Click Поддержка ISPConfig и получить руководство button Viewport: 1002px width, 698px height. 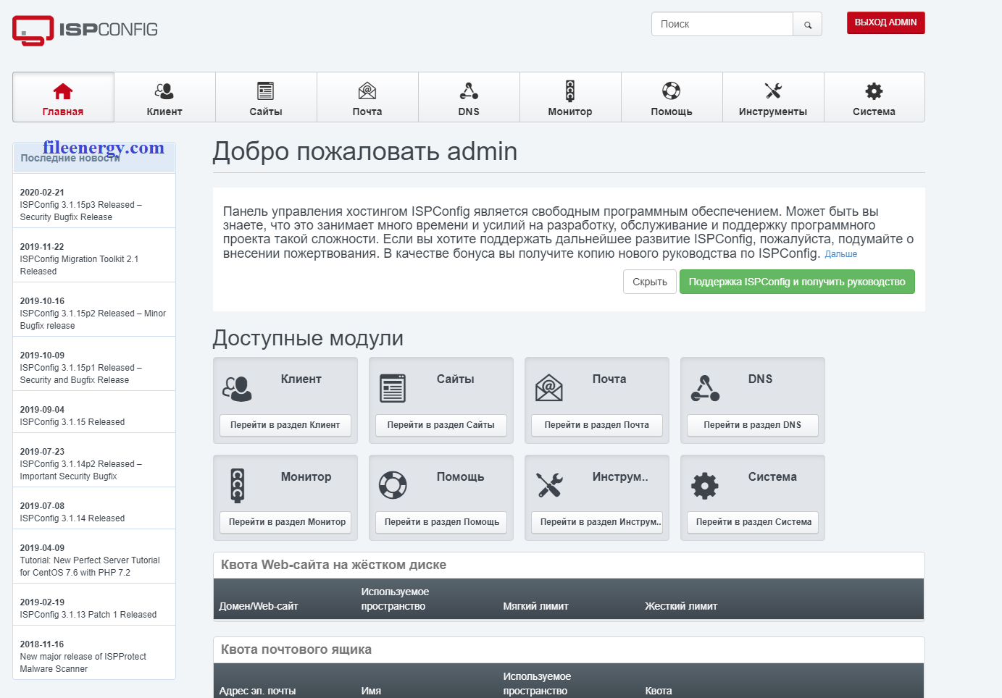point(797,282)
